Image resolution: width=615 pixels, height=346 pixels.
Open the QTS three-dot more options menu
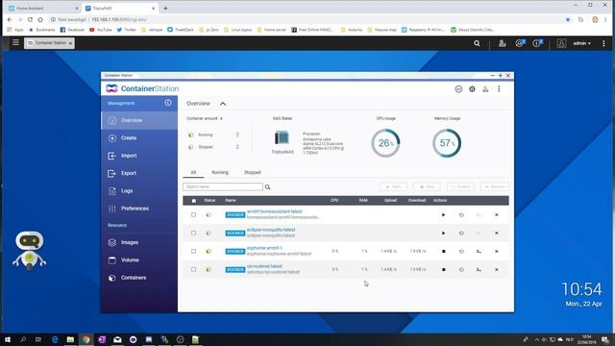(603, 43)
